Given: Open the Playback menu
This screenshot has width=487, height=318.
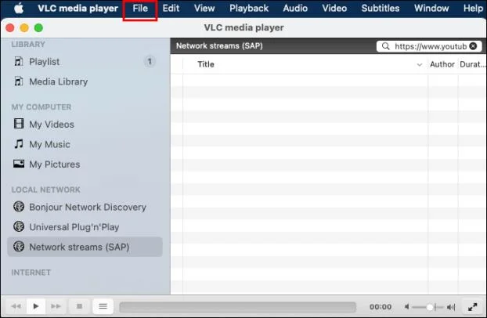Looking at the screenshot, I should tap(249, 8).
